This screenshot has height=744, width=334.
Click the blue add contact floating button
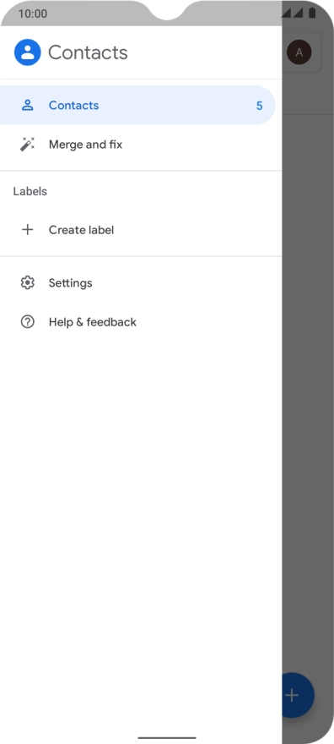pyautogui.click(x=298, y=696)
